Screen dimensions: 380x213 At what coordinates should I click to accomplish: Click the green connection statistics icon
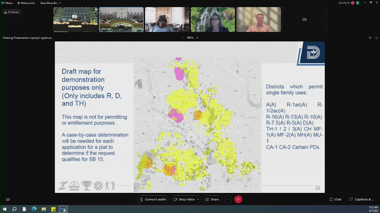point(357,3)
